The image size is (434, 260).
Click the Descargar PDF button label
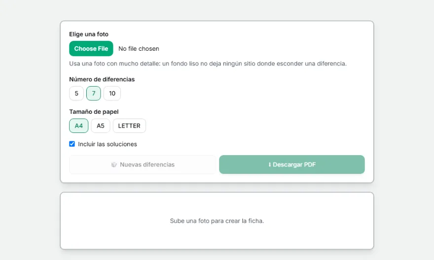click(x=294, y=164)
